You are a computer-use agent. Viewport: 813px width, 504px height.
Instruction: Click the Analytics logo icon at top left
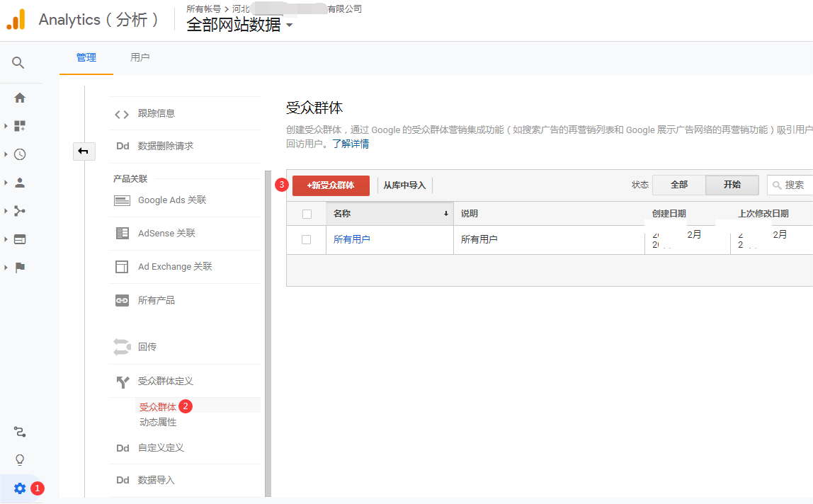pyautogui.click(x=15, y=19)
